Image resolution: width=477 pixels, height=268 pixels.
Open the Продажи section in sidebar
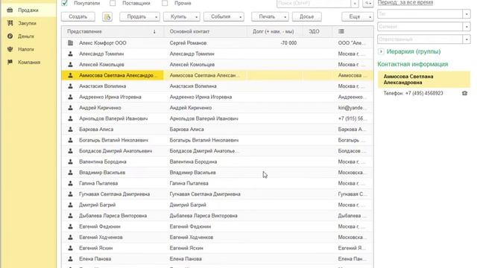28,10
